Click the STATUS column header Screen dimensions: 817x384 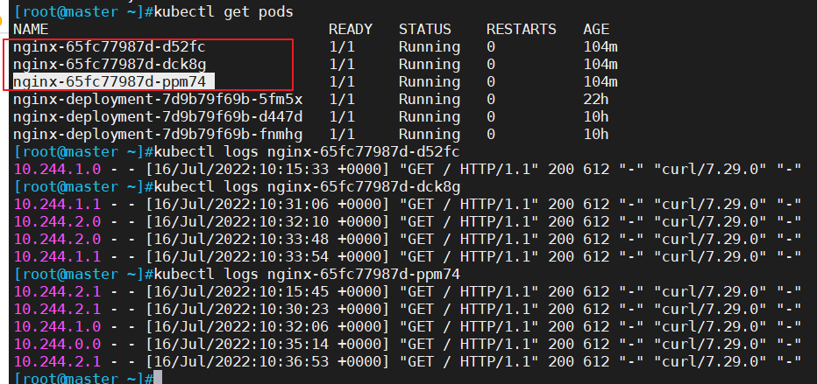pos(425,29)
